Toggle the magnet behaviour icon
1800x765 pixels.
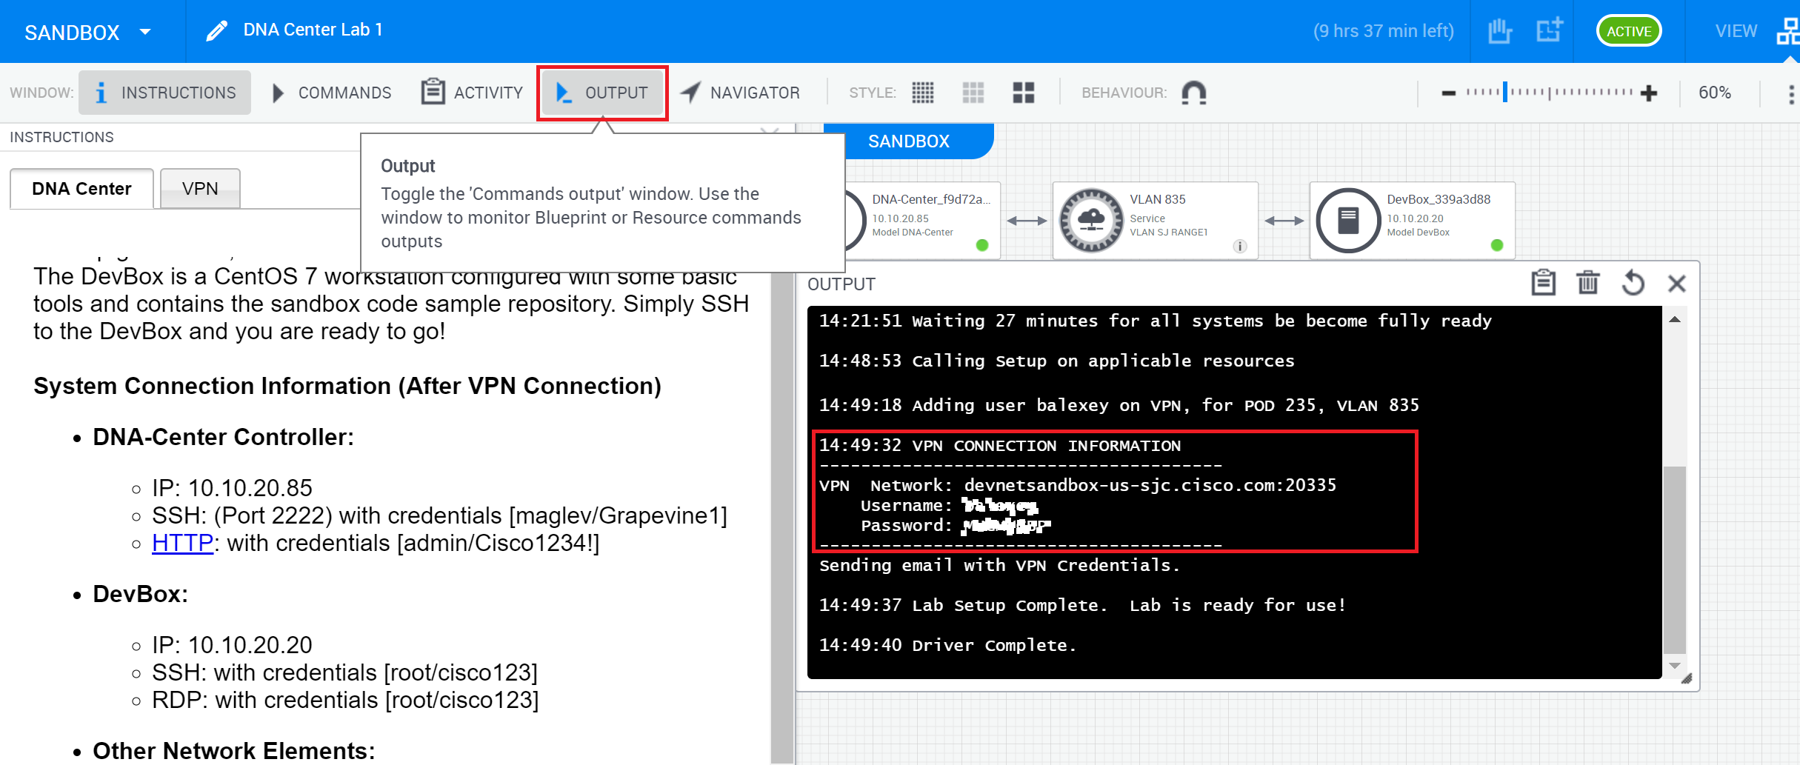(x=1193, y=93)
